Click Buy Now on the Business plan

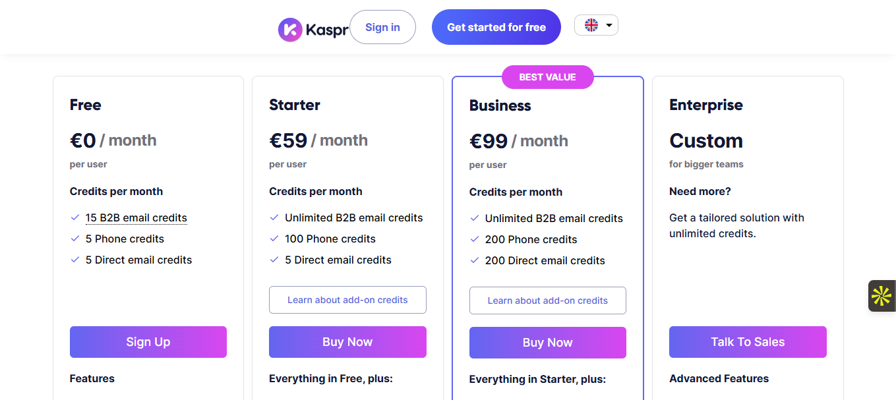[x=548, y=343]
